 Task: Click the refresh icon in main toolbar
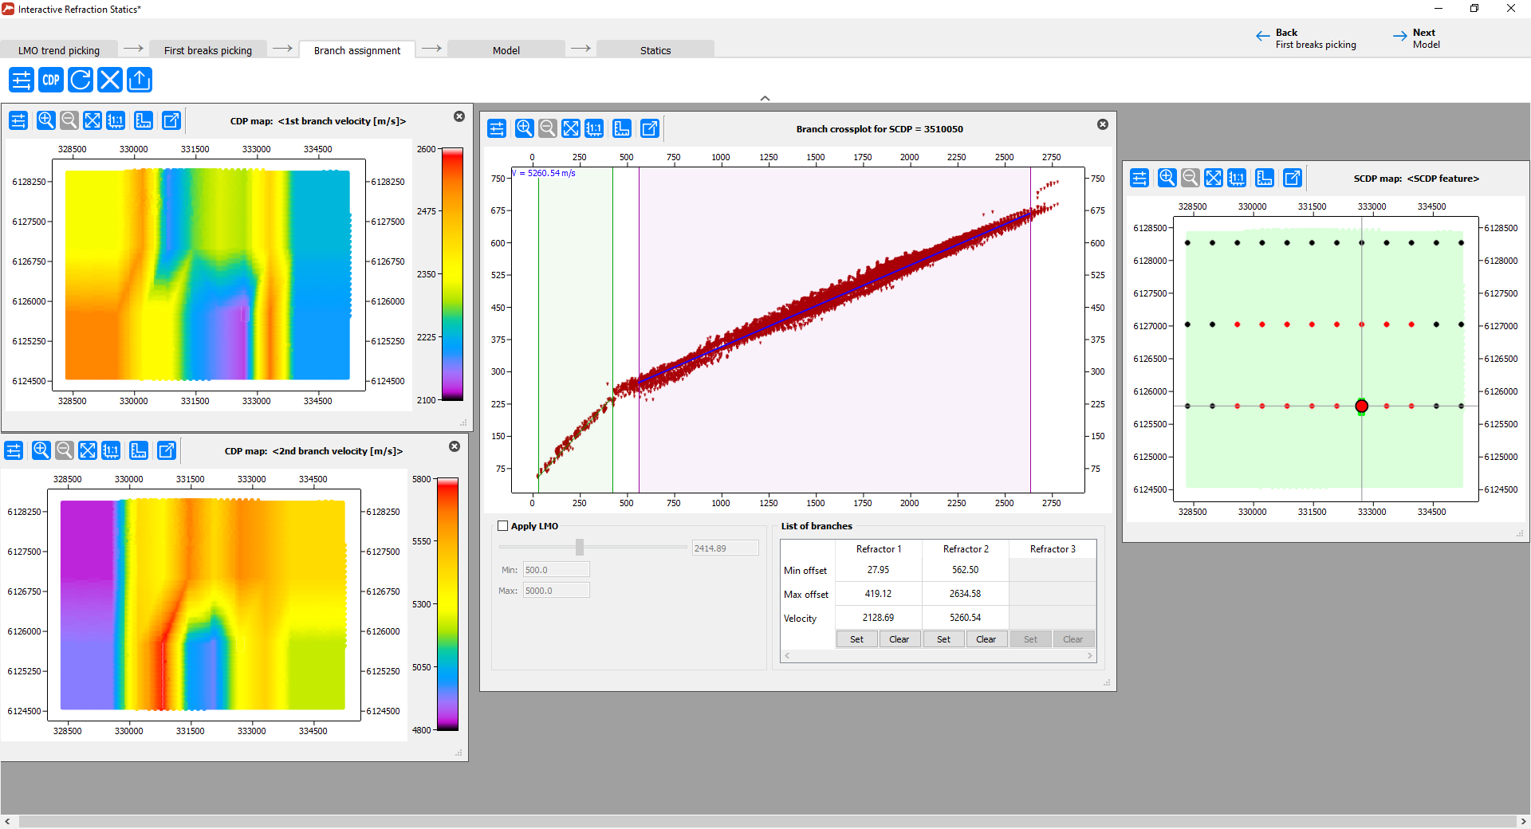point(81,80)
